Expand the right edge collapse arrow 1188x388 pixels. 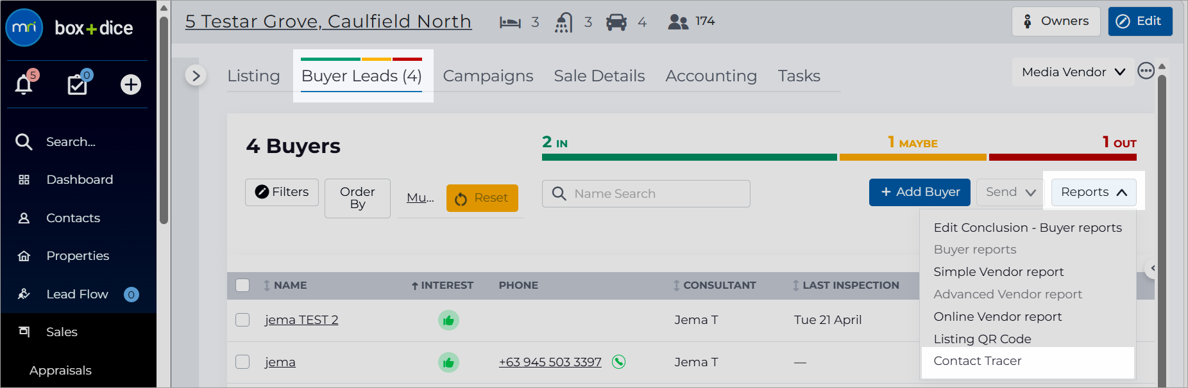pos(1151,268)
